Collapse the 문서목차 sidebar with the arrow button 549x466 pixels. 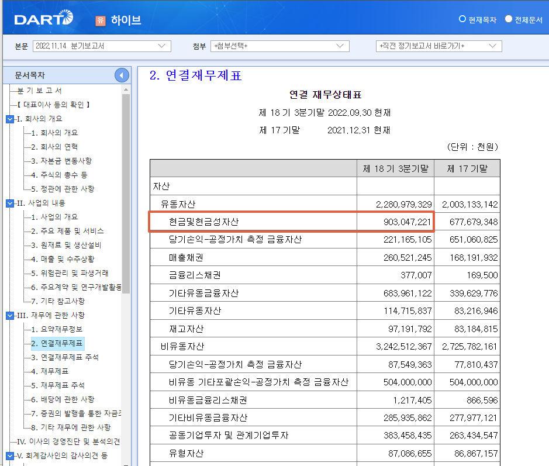pyautogui.click(x=122, y=75)
